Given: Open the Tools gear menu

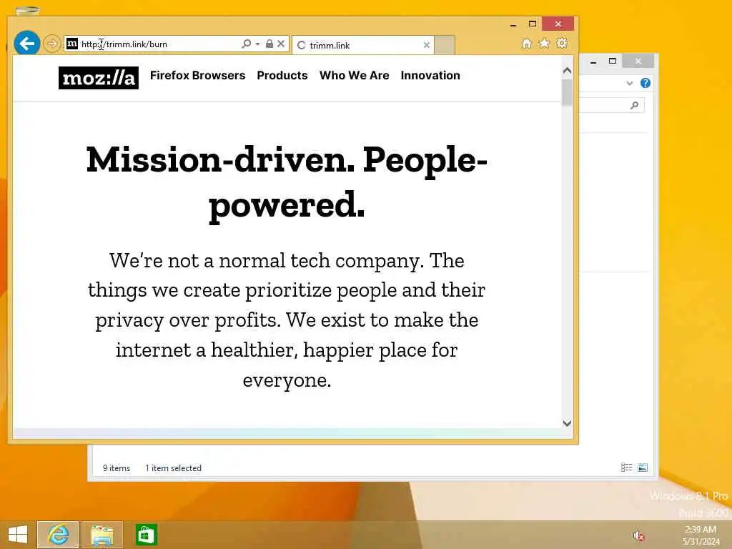Looking at the screenshot, I should (x=562, y=44).
